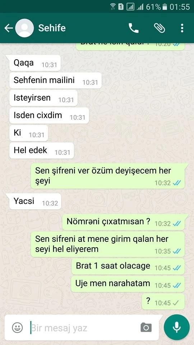Select the 'Brat 1 saat olacage' message

click(128, 266)
